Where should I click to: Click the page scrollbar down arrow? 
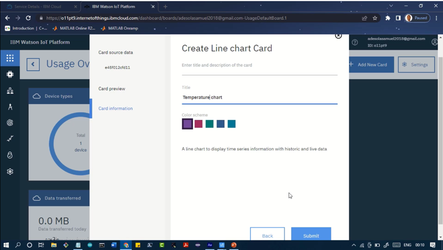(x=440, y=238)
